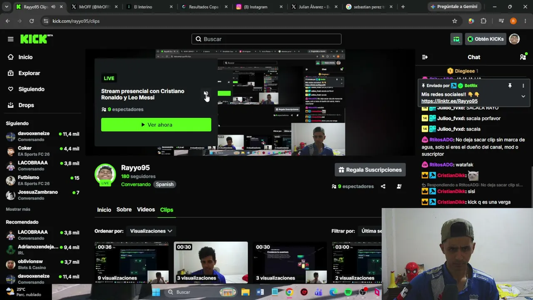Open the Visualizaciones sort dropdown
The width and height of the screenshot is (533, 300).
[x=151, y=231]
